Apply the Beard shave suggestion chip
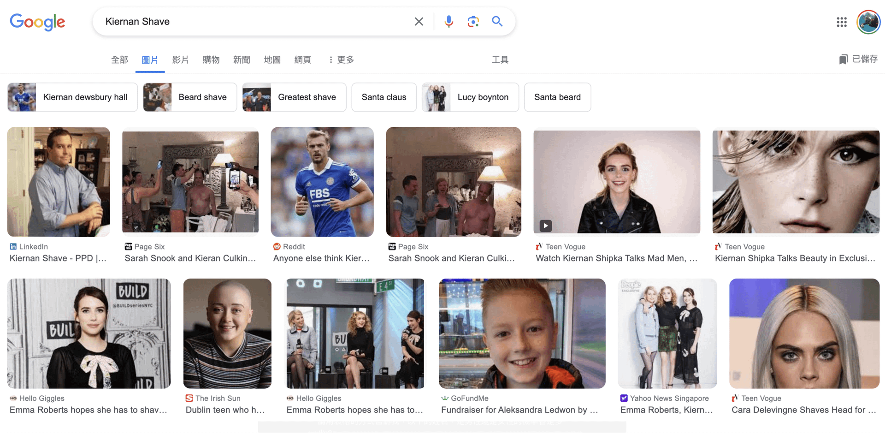This screenshot has width=885, height=434. tap(190, 97)
